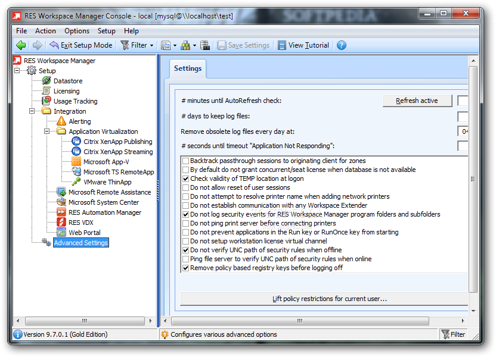The image size is (496, 357).
Task: Open dropdown arrow beside hierarchy icon
Action: [194, 45]
